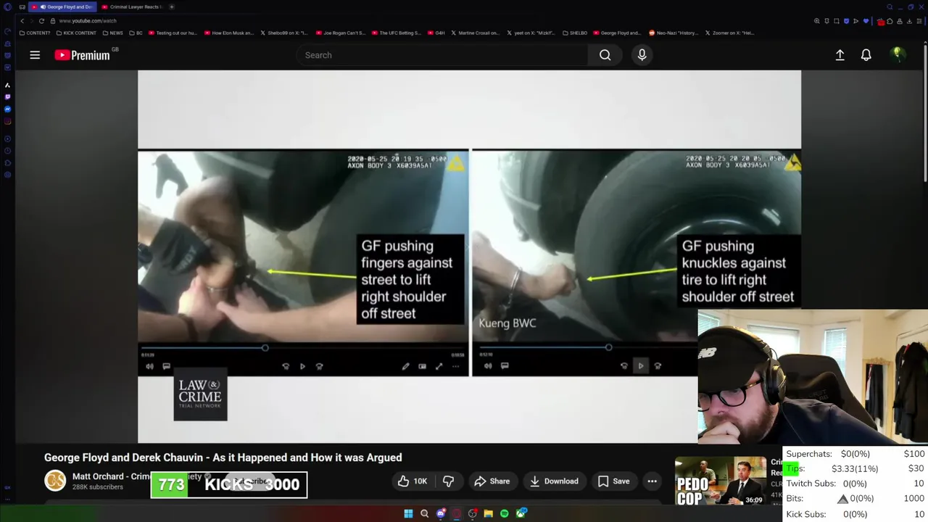Viewport: 928px width, 522px height.
Task: Dislike the video with thumbs down
Action: point(449,481)
